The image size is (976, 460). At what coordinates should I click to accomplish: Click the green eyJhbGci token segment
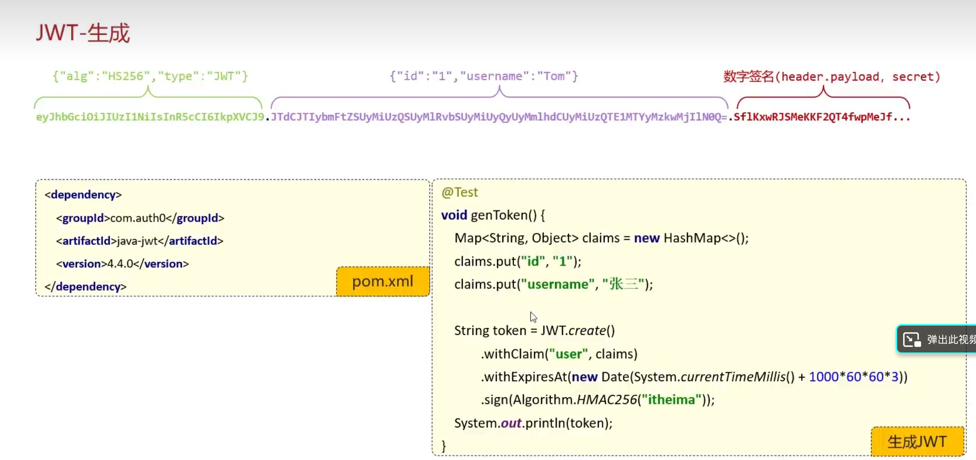point(150,116)
